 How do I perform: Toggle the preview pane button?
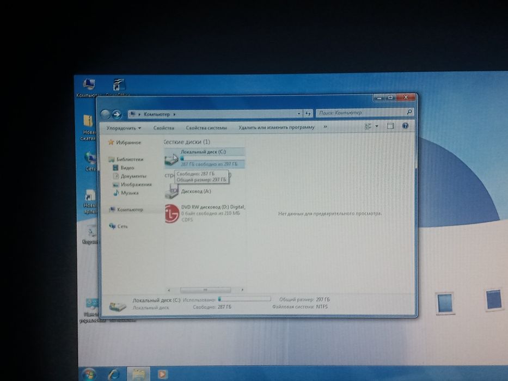[x=390, y=126]
